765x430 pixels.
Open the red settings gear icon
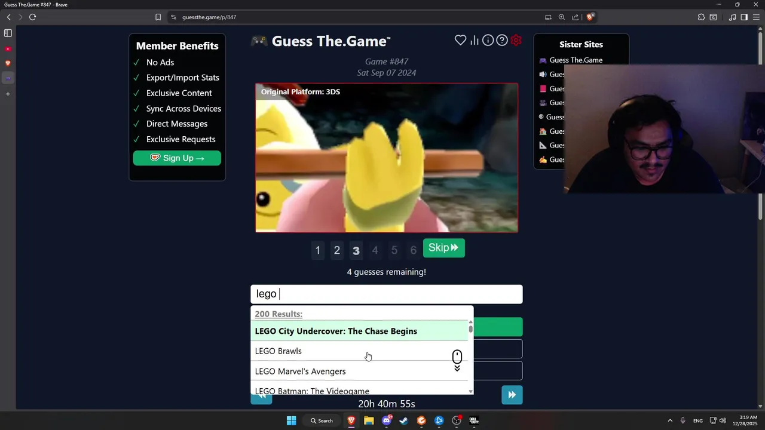click(x=516, y=40)
